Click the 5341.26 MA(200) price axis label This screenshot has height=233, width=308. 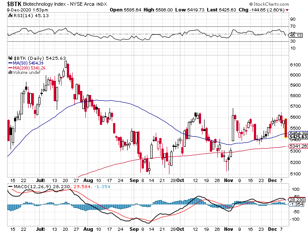[295, 146]
